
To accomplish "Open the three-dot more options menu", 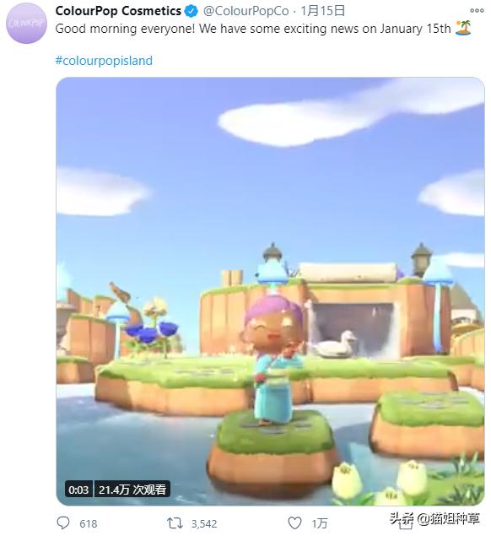I will (x=477, y=11).
